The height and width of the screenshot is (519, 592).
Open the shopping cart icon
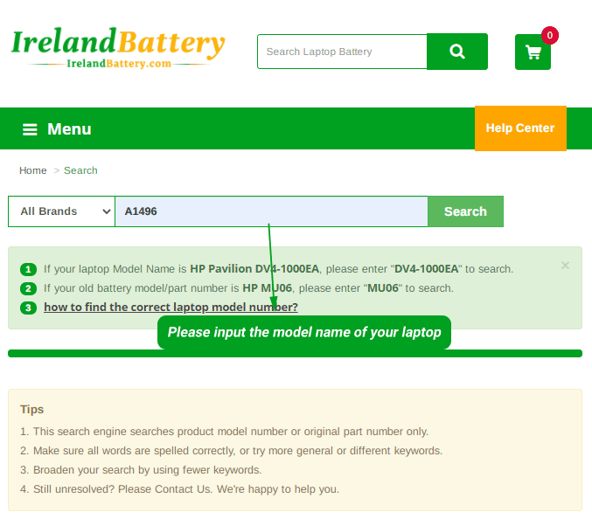533,52
